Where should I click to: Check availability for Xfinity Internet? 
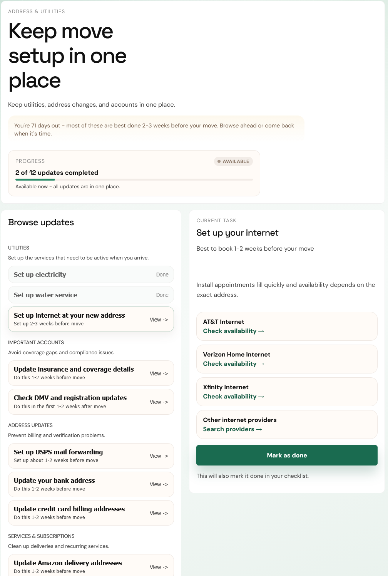234,397
